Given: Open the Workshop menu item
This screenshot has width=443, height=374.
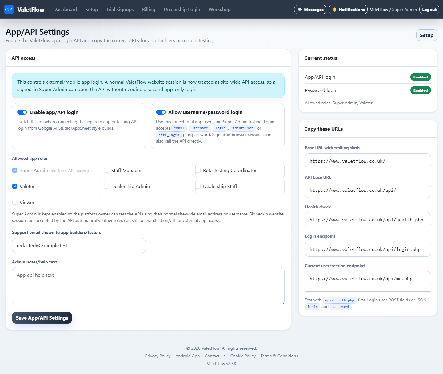Looking at the screenshot, I should 219,10.
